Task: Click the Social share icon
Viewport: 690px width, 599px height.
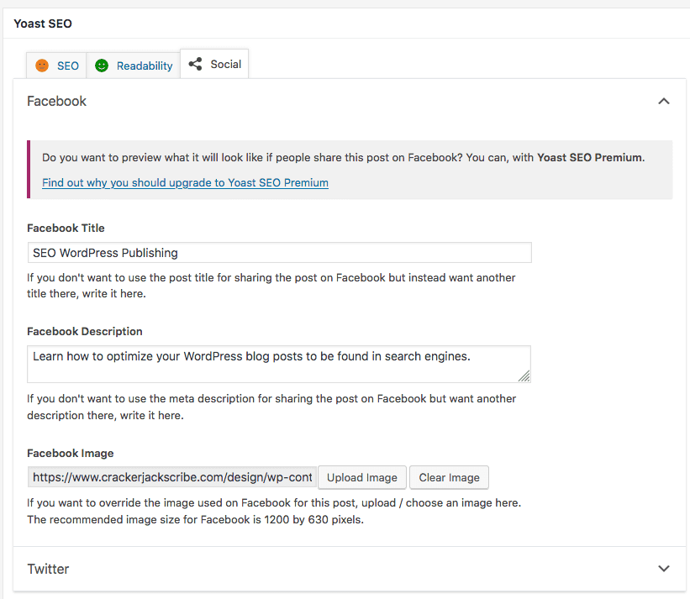Action: [195, 64]
